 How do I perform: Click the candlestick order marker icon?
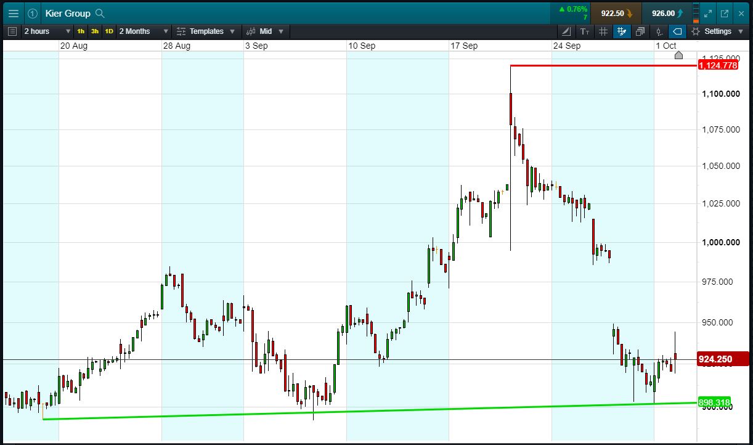pyautogui.click(x=659, y=31)
